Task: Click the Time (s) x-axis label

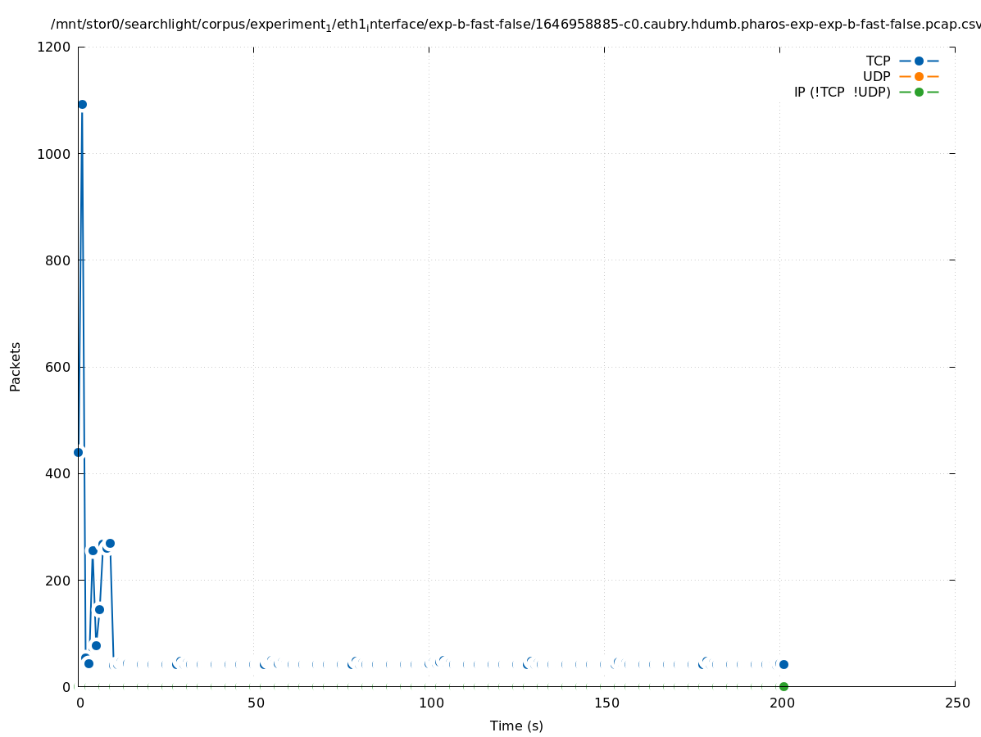Action: (x=516, y=726)
